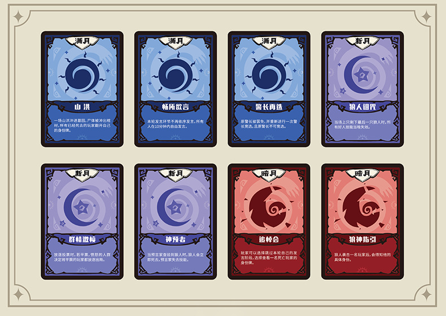Click the 神预者 card description text
This screenshot has height=316, width=446.
pos(176,257)
